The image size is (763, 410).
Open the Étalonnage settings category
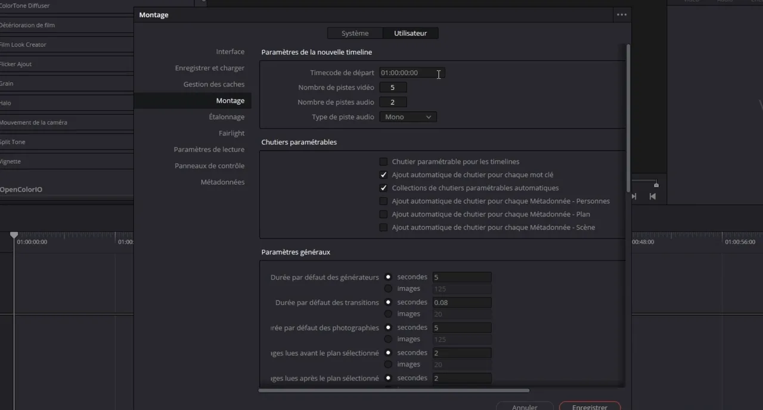(x=227, y=117)
